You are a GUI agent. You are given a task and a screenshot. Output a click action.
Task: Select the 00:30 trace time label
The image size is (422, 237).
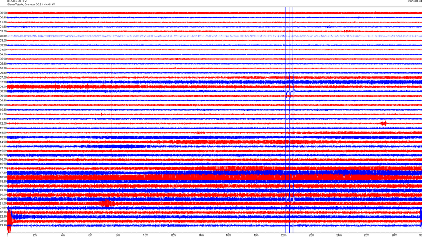coord(3,18)
